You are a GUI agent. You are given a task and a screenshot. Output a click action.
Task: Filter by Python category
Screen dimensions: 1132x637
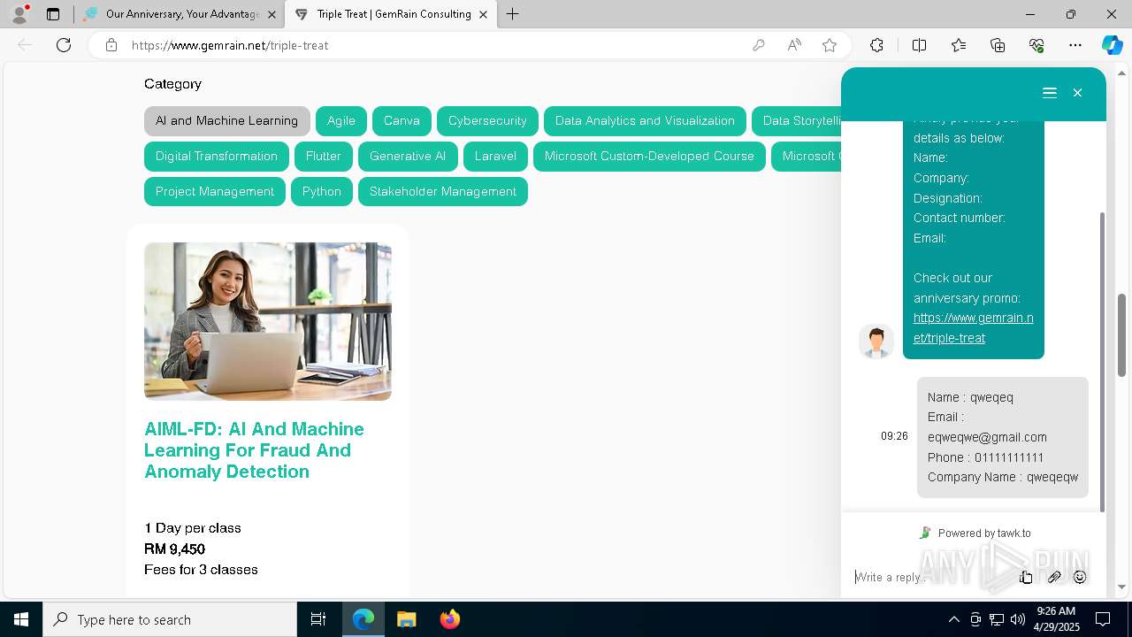point(322,191)
